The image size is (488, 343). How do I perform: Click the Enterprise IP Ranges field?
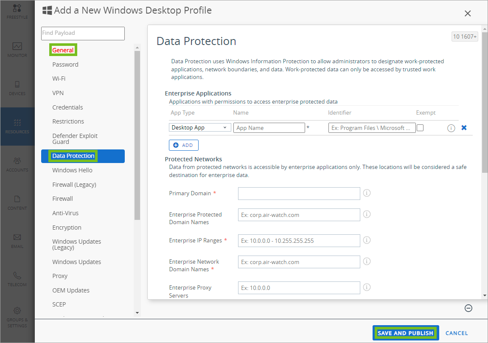[299, 241]
